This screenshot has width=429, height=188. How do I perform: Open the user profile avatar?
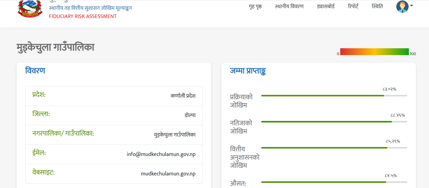click(402, 7)
